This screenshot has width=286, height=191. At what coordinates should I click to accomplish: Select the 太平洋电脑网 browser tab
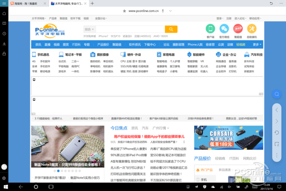tap(69, 3)
